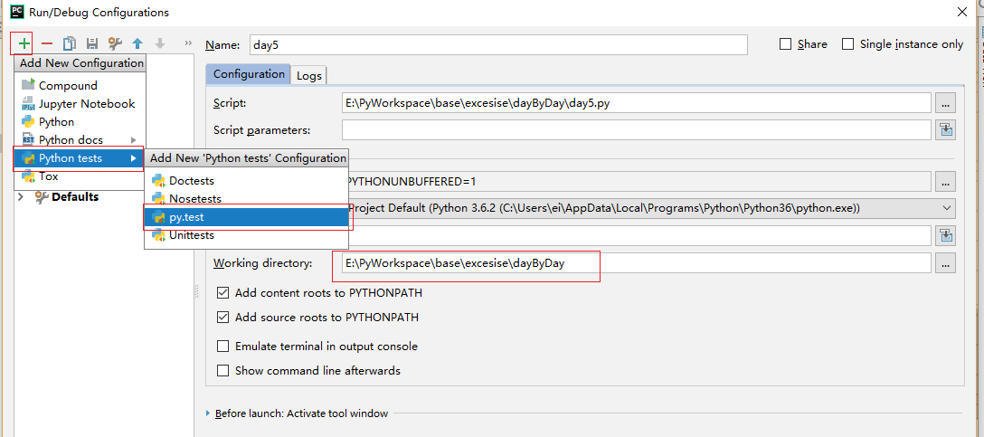
Task: Select Doctests in Python tests submenu
Action: coord(247,181)
